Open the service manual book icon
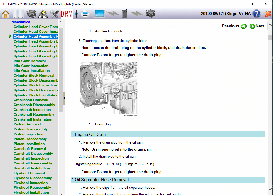Screen dimensions: 273x195 click(18, 14)
